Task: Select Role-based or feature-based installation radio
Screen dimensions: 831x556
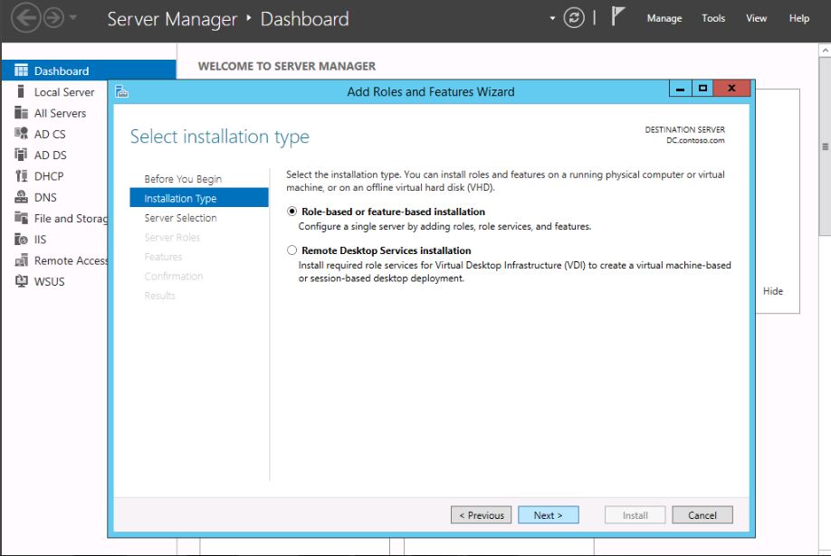Action: pyautogui.click(x=291, y=212)
